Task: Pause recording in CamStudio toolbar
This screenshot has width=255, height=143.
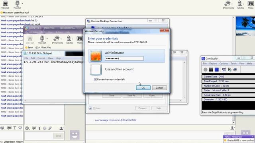Action: (211, 70)
